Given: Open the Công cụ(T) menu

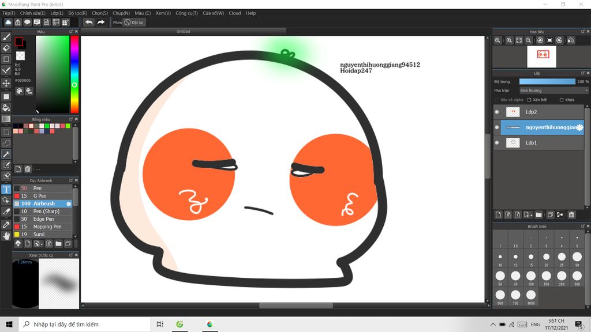Looking at the screenshot, I should (186, 13).
